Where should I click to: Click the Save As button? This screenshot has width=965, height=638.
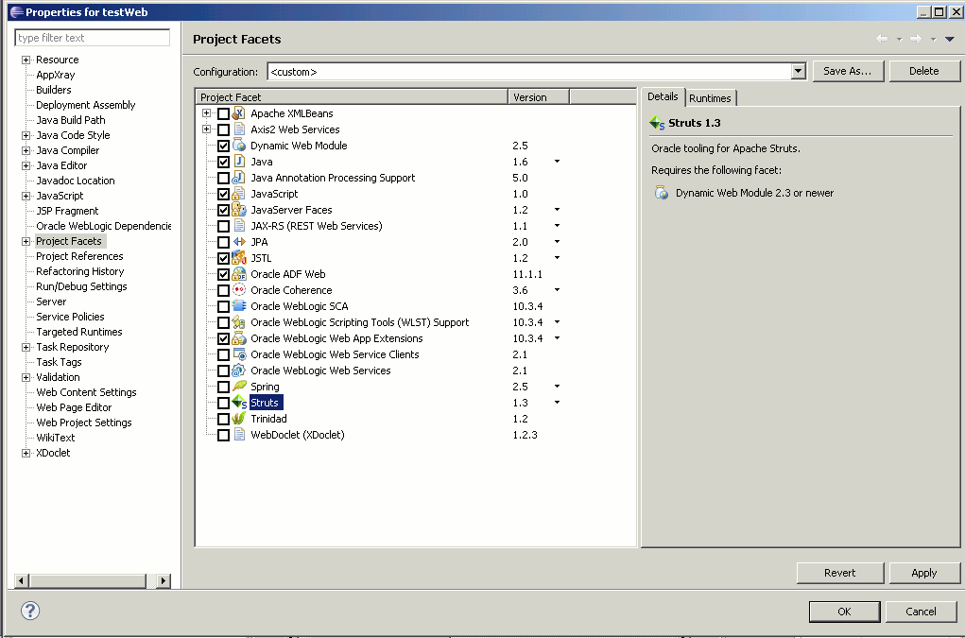tap(848, 72)
